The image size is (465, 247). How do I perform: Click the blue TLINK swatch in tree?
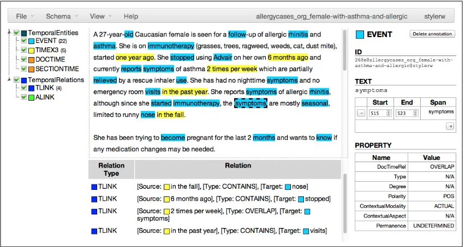(31, 88)
